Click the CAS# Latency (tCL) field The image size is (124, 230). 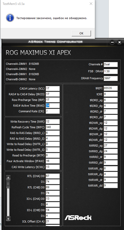coord(53,89)
